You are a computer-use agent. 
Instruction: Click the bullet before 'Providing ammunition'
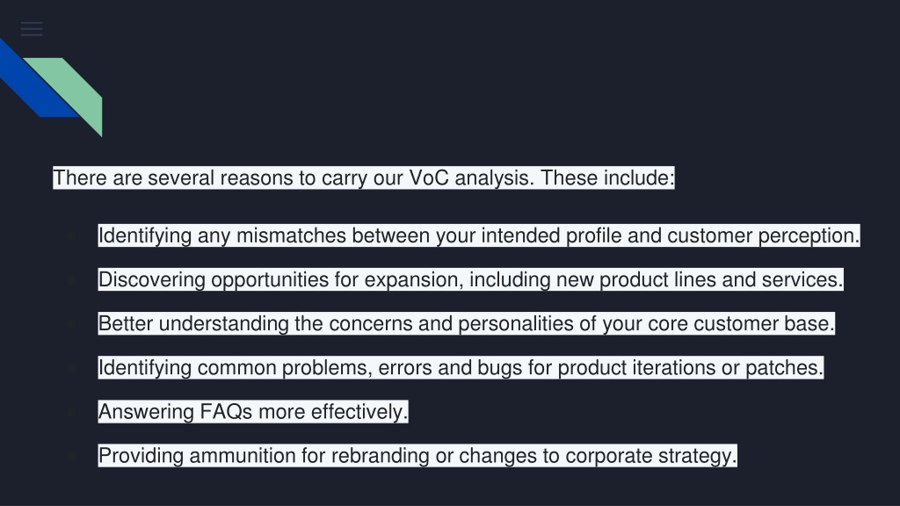pos(72,456)
